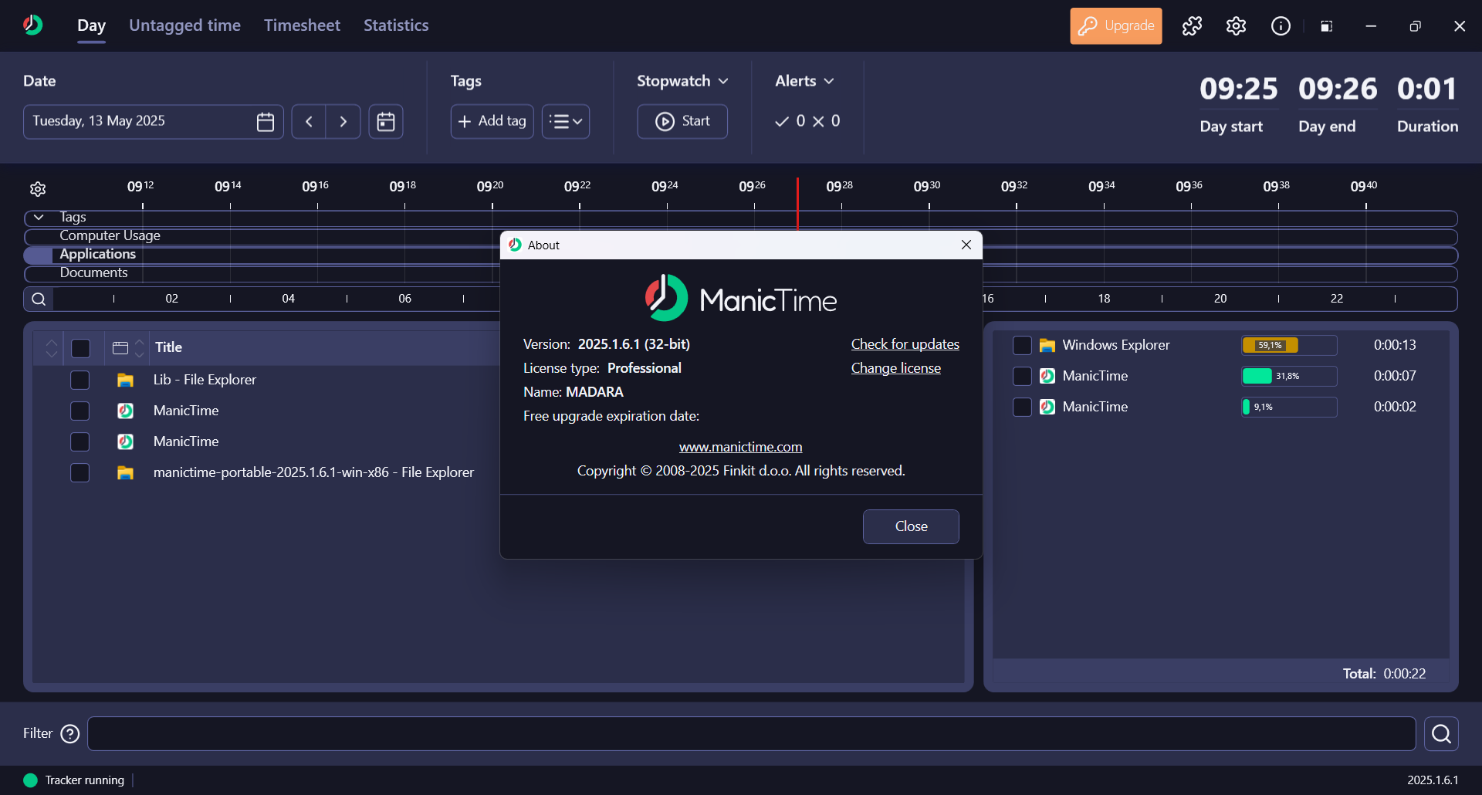The width and height of the screenshot is (1482, 795).
Task: Click the jump-to-today calendar icon
Action: click(x=386, y=122)
